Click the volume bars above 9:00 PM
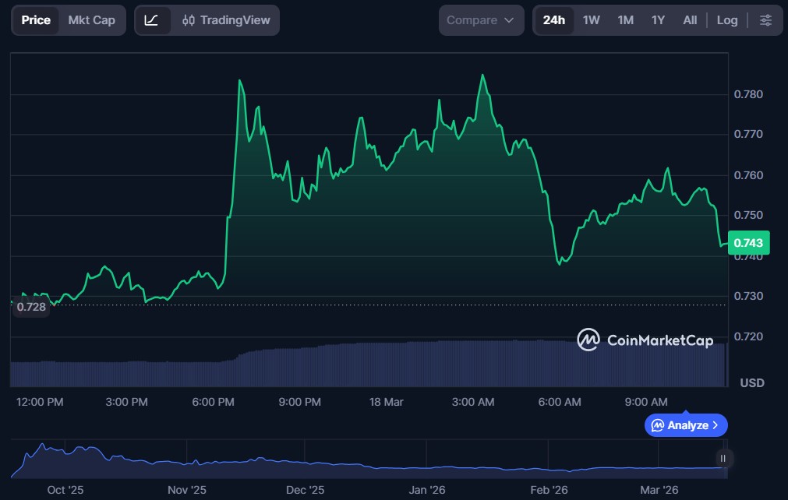Viewport: 788px width, 500px height. 299,366
